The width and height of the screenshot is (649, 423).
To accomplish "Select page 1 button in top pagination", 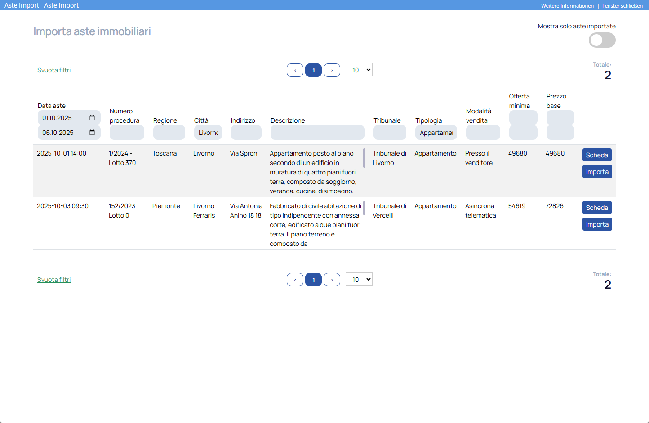I will [x=313, y=70].
